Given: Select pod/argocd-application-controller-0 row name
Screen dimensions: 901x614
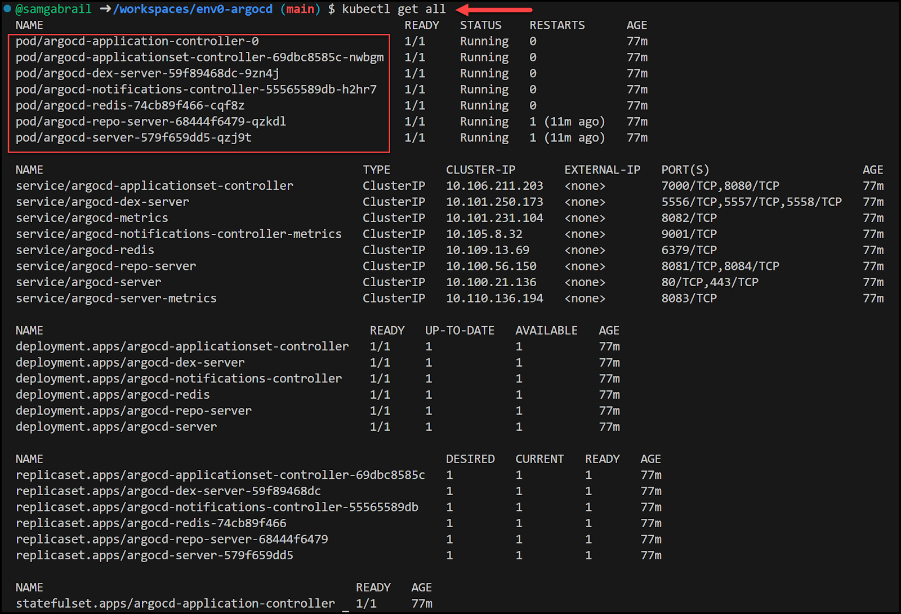Looking at the screenshot, I should click(137, 41).
